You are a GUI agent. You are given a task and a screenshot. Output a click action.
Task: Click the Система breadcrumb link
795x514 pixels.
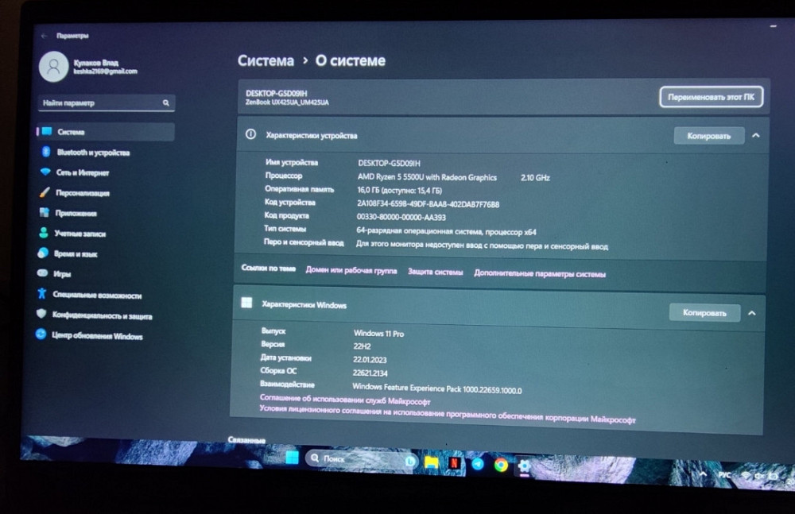coord(266,61)
